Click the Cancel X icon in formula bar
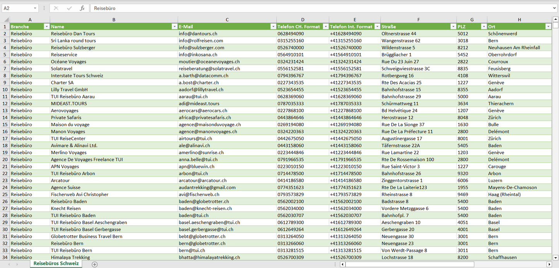This screenshot has height=268, width=559. [x=56, y=8]
